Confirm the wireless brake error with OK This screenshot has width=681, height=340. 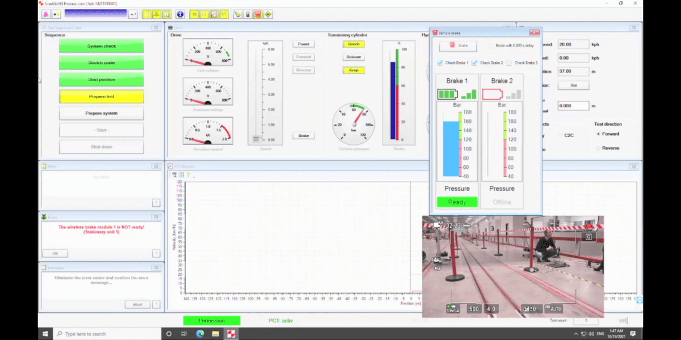point(54,253)
